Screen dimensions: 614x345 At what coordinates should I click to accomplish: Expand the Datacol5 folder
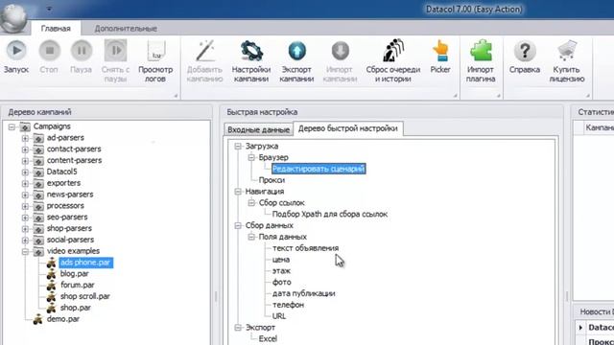(x=26, y=172)
